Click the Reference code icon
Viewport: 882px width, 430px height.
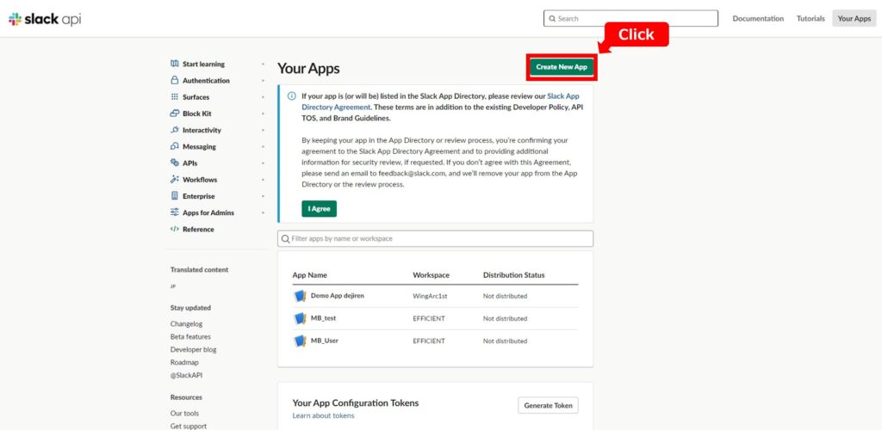174,229
